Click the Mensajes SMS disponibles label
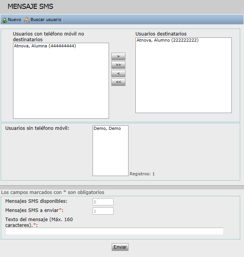Image resolution: width=244 pixels, height=257 pixels. [36, 201]
